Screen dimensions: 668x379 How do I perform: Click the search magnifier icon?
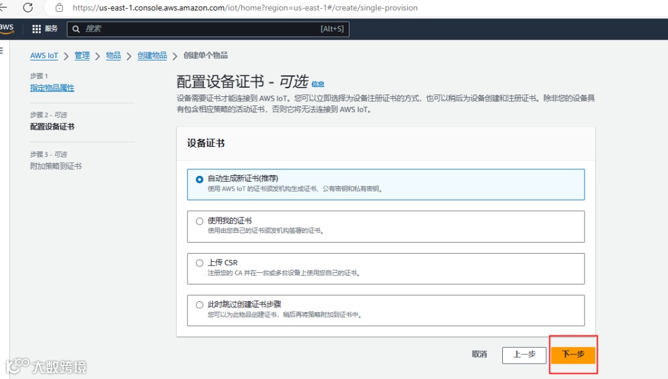[76, 29]
